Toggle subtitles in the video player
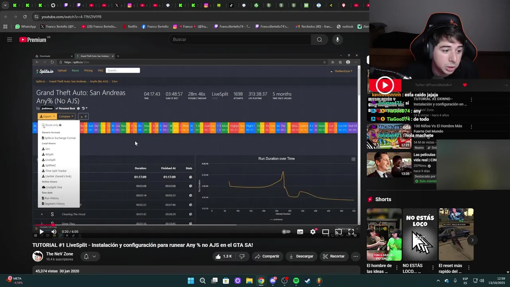Screen dimensions: 510x287 click(x=300, y=232)
